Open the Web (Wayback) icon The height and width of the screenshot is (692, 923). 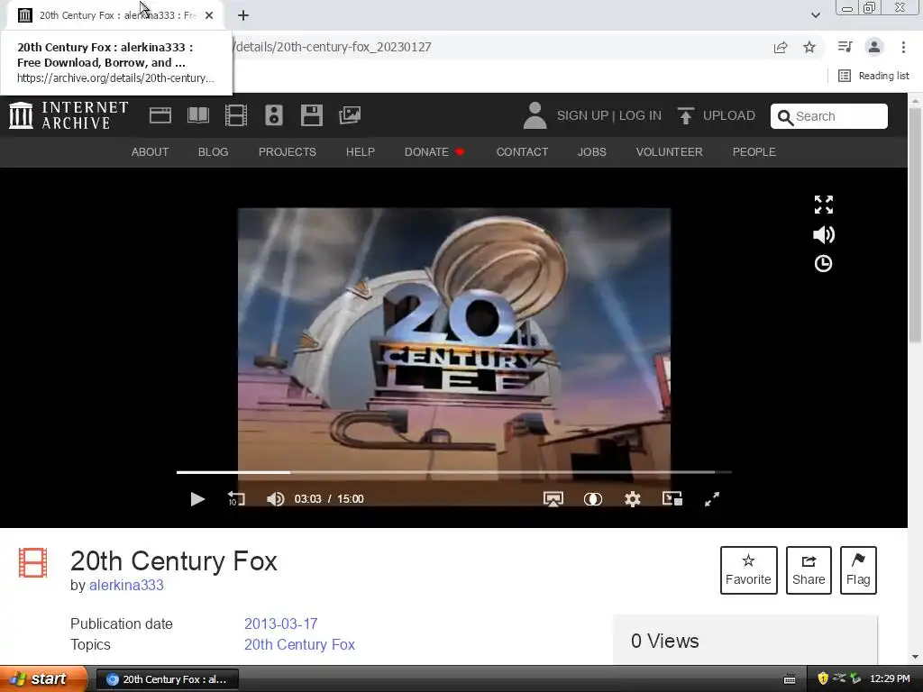pyautogui.click(x=160, y=115)
